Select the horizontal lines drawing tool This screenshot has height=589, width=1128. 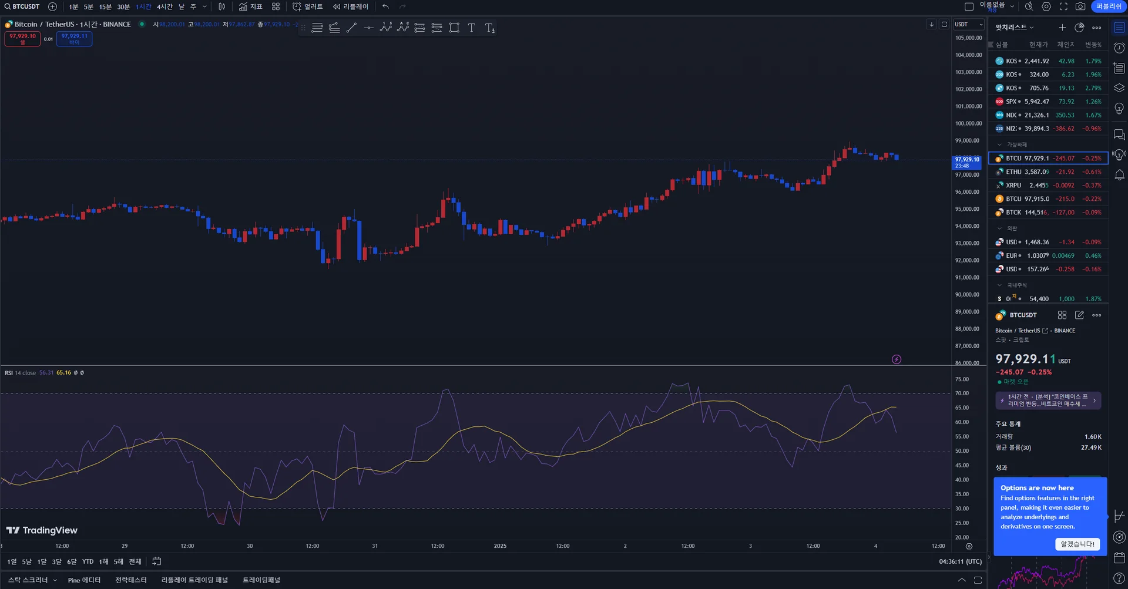[317, 28]
